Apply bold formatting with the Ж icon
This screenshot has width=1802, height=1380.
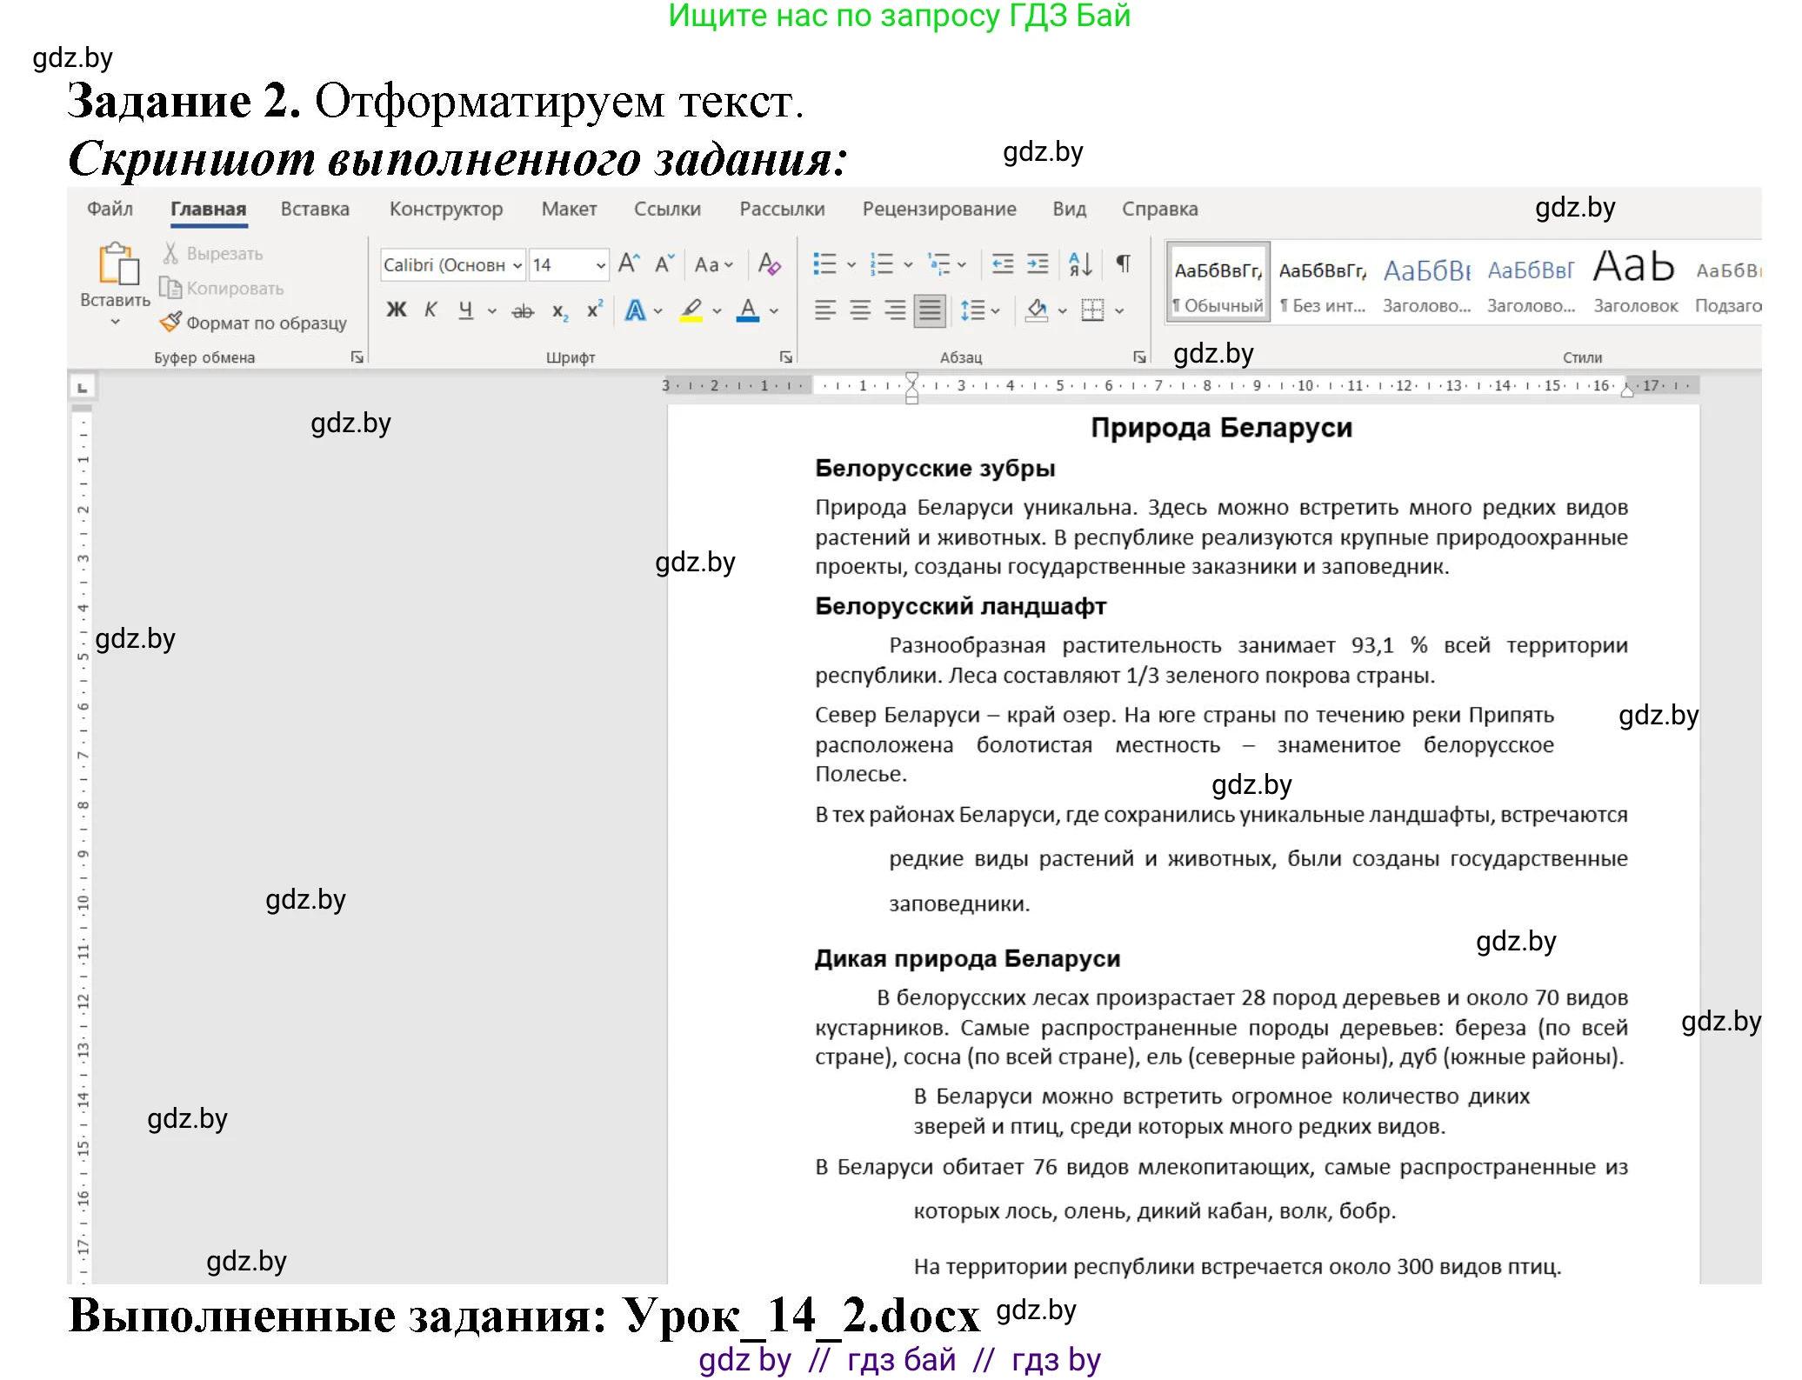tap(397, 310)
